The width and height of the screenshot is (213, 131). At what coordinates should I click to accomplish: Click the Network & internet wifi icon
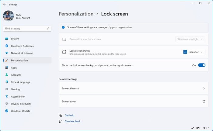[6, 53]
